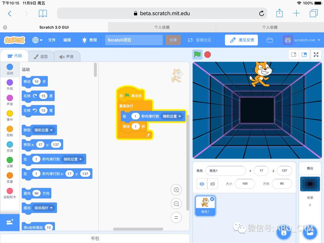Screen dimensions: 324x243
Task: Select the stage backdrop thumbnail
Action: point(310,184)
